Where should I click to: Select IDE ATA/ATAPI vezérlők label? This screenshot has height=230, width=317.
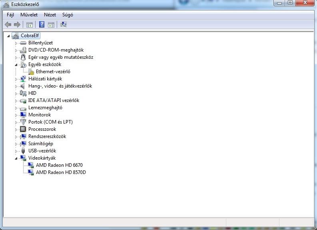tap(54, 100)
